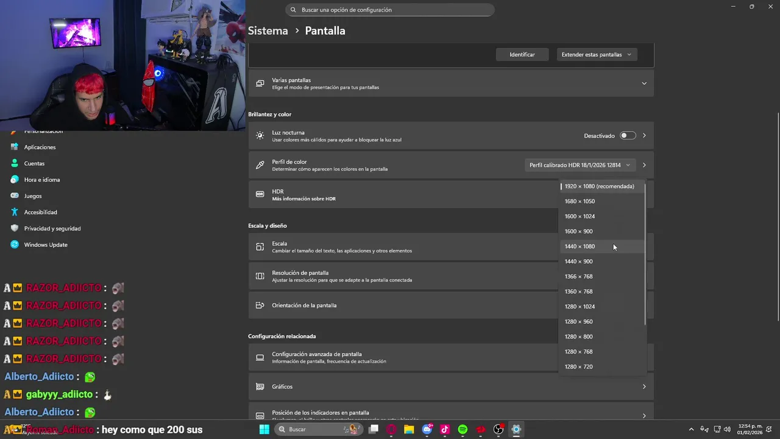Open TikTok from the taskbar
The height and width of the screenshot is (439, 780).
pos(445,429)
